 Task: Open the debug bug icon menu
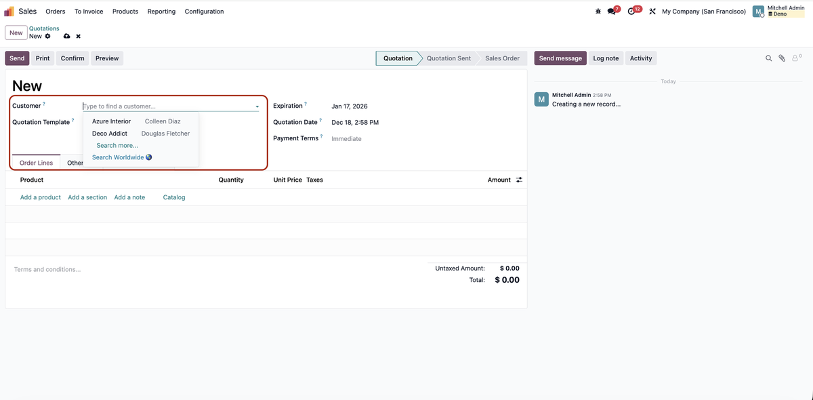coord(598,11)
